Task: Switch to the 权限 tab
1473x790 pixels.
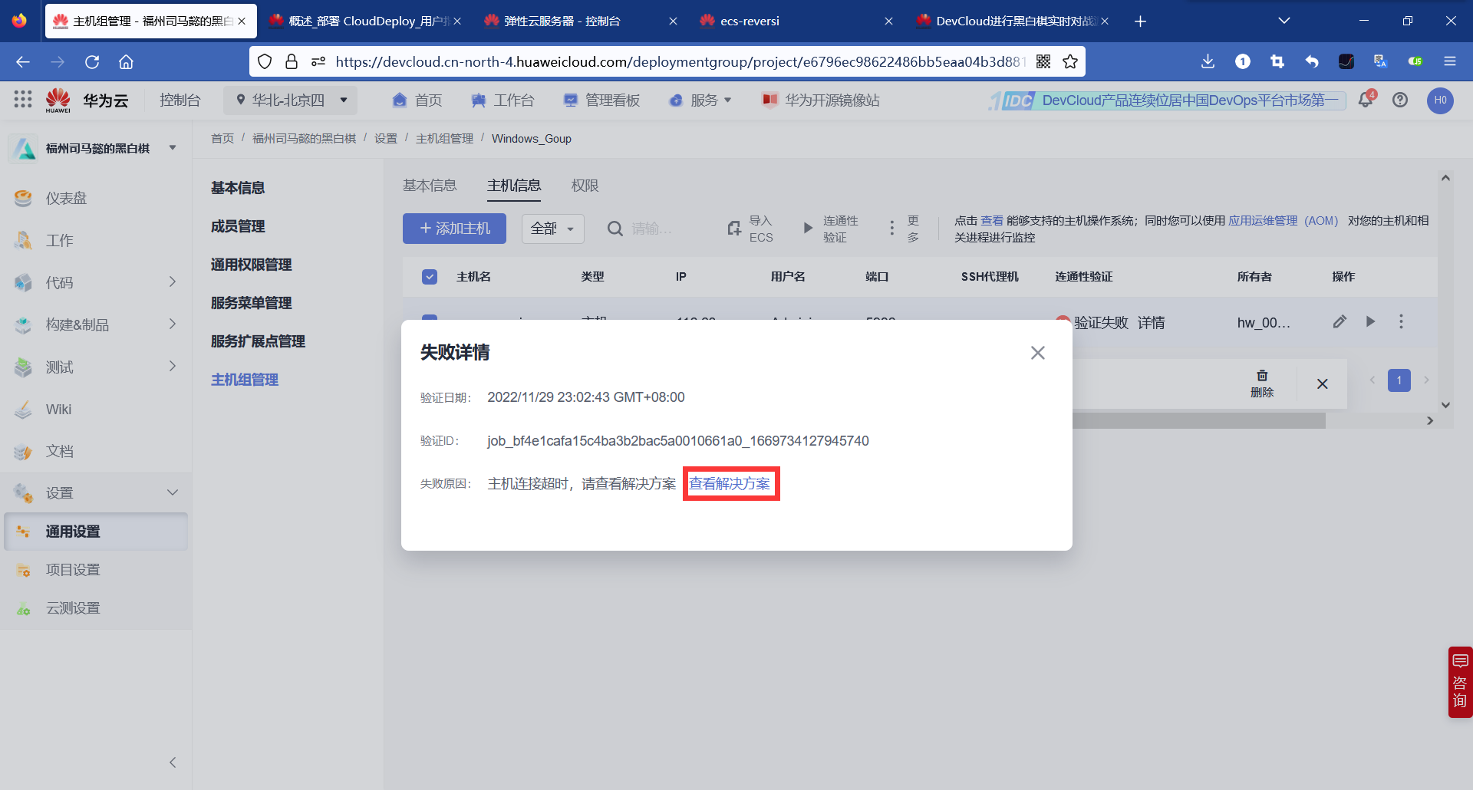Action: point(585,185)
